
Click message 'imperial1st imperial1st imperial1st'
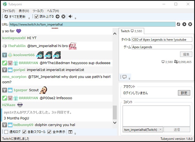(x=55, y=70)
